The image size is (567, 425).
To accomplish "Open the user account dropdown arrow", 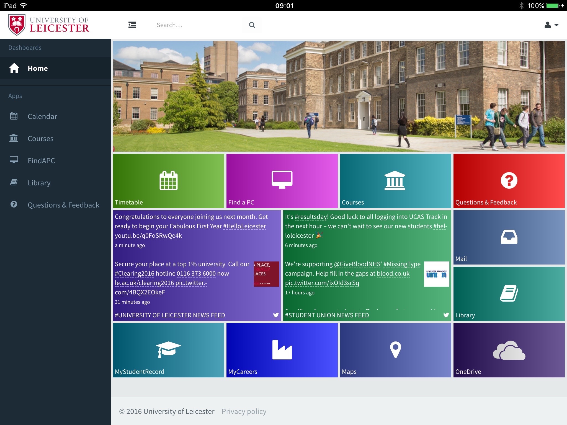I will click(556, 25).
